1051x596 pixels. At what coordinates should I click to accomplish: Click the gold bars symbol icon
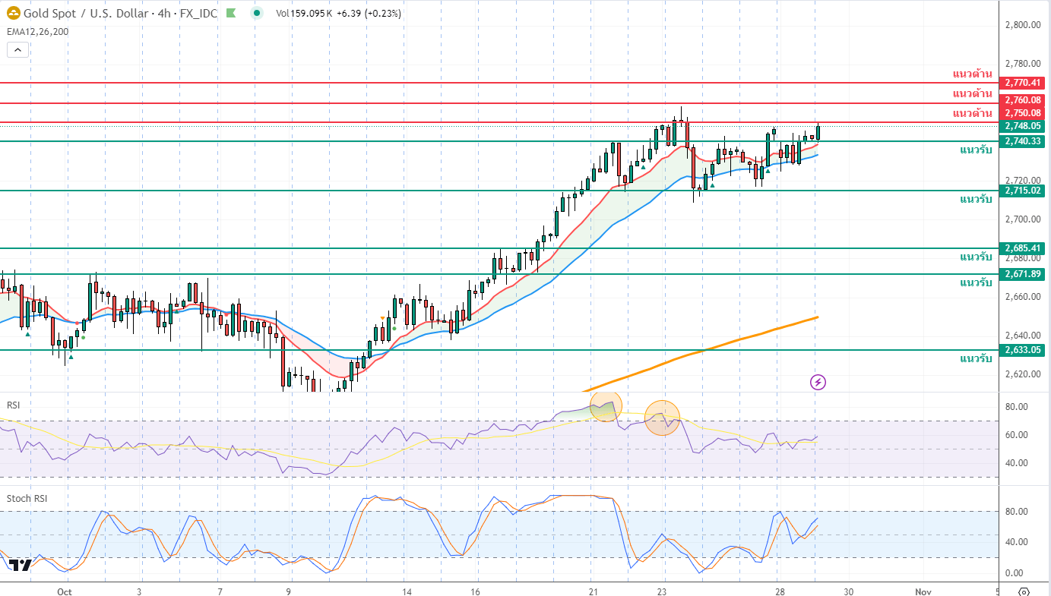[13, 13]
